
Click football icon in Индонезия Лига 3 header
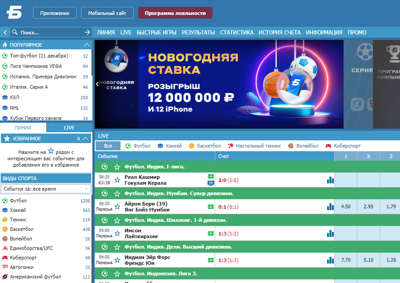tap(105, 274)
